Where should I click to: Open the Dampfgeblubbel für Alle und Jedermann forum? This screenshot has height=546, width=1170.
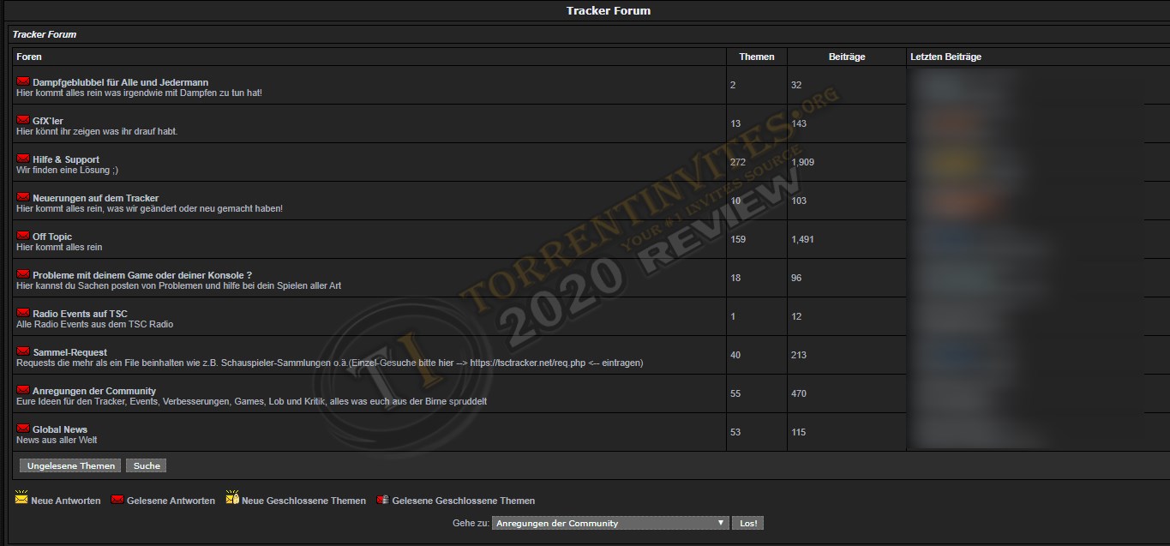tap(120, 82)
